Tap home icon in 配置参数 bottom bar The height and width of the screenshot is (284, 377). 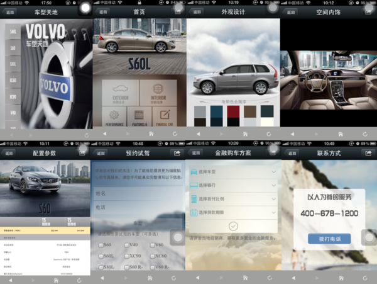click(56, 280)
